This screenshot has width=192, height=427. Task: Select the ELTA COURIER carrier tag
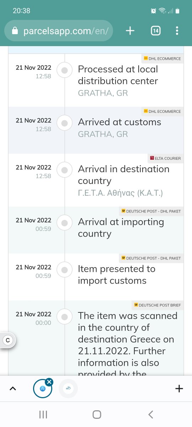coord(166,158)
